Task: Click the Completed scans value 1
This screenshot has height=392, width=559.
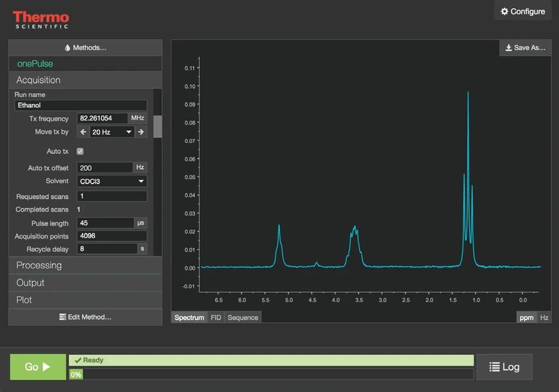Action: pos(79,210)
